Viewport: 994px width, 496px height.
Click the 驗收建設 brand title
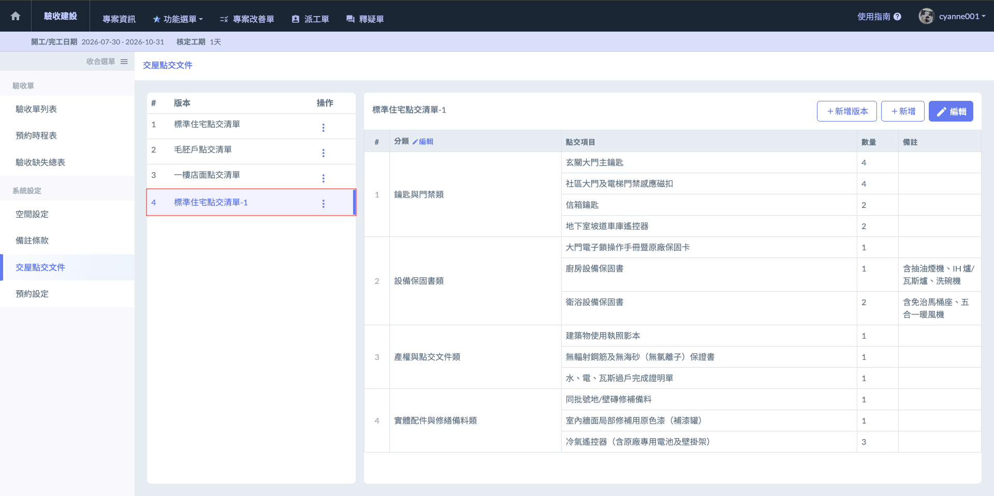coord(61,16)
